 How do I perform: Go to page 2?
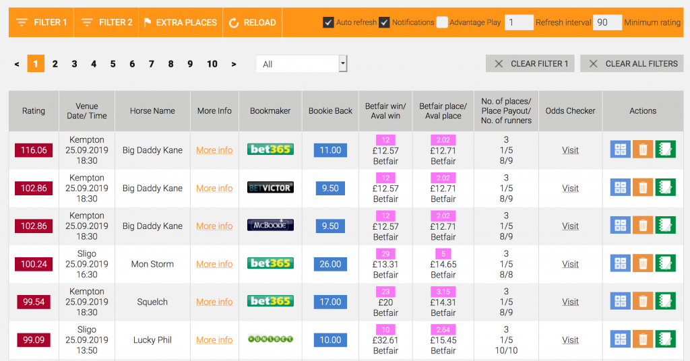click(55, 64)
